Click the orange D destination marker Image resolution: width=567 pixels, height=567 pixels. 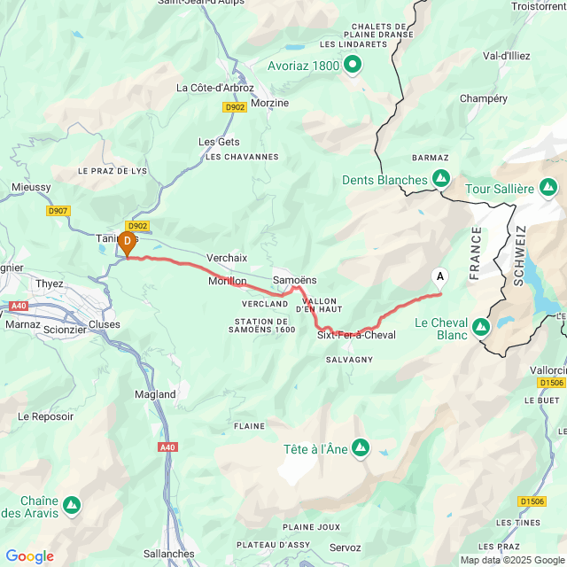click(128, 244)
